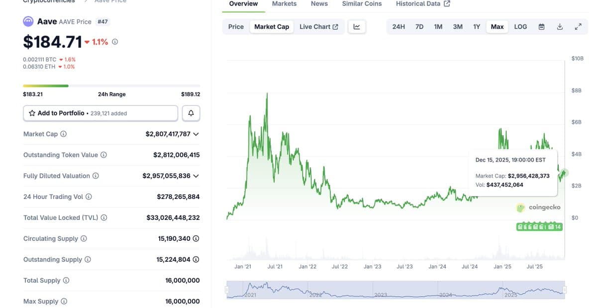
Task: Open the green news events badge
Action: pyautogui.click(x=539, y=226)
